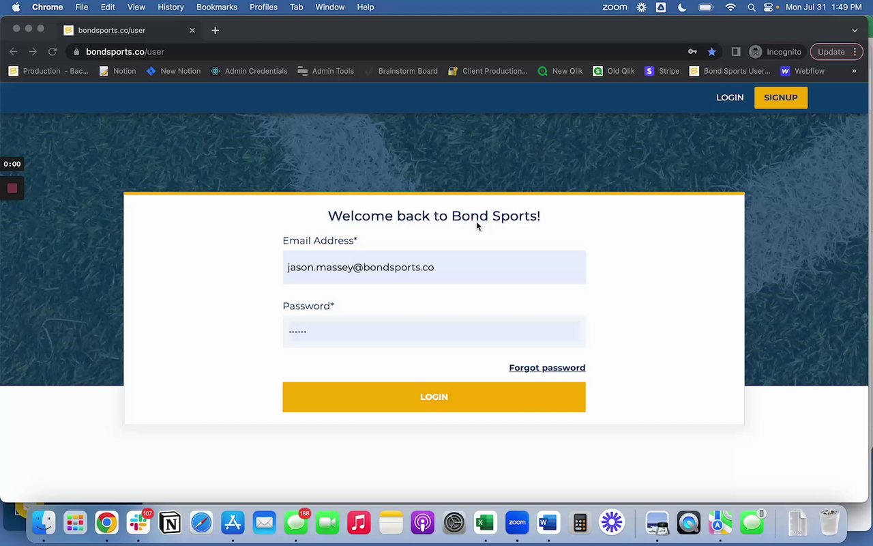Open the Profiles menu
Screen dimensions: 873x546
[x=263, y=7]
